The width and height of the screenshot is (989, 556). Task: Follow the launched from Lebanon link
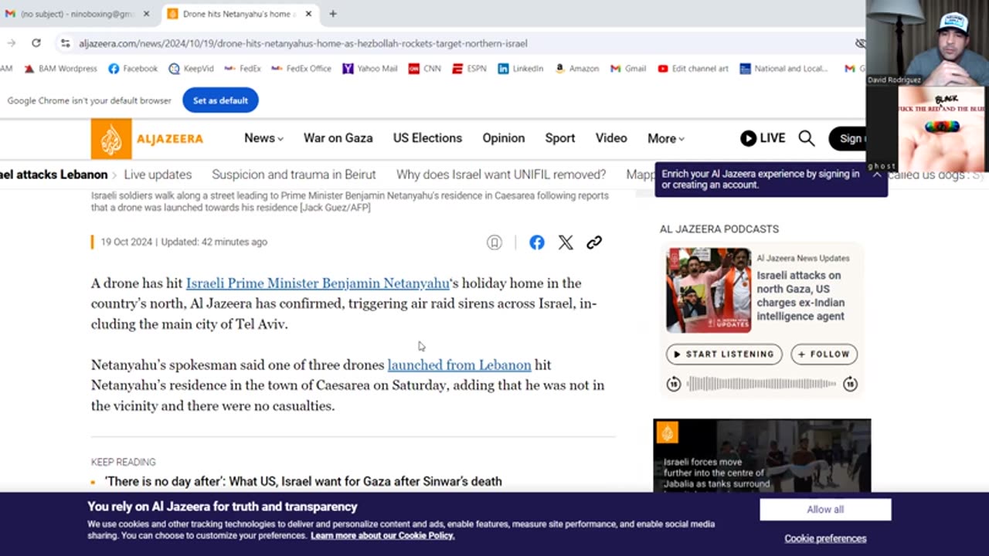pos(459,365)
